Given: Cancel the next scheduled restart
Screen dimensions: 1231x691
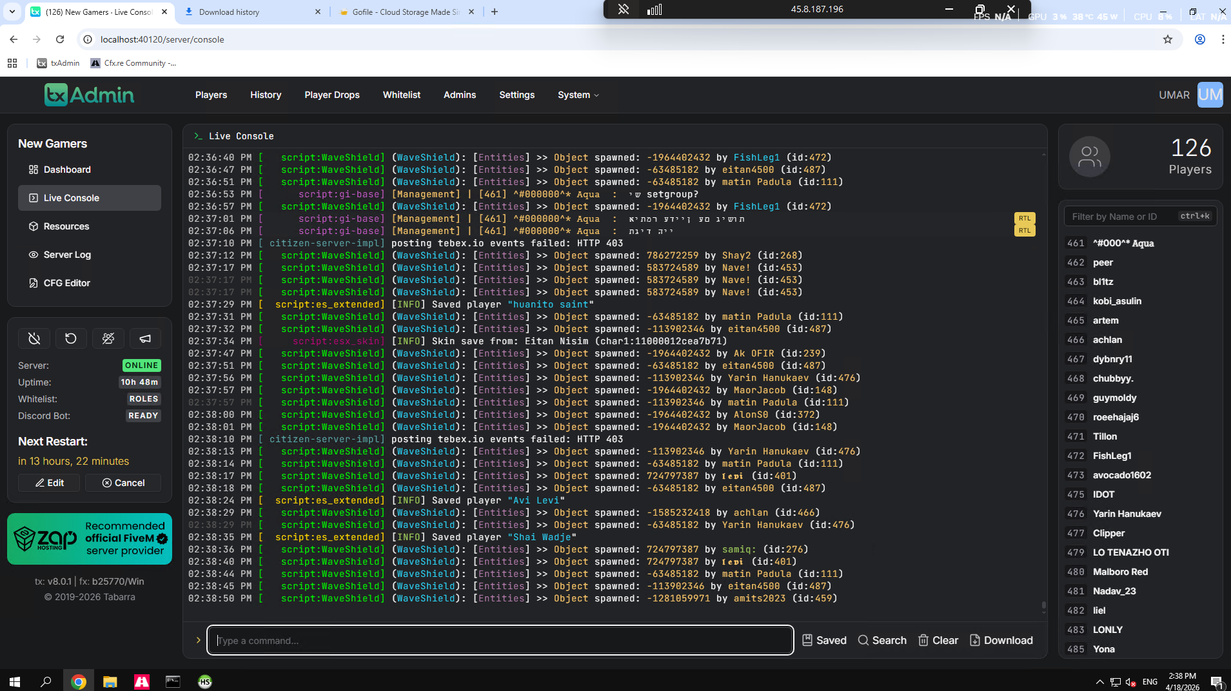Looking at the screenshot, I should 123,483.
